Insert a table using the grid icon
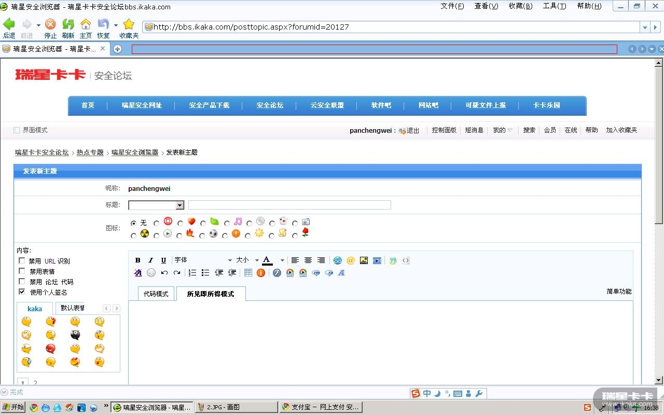Image resolution: width=664 pixels, height=415 pixels. pos(248,273)
